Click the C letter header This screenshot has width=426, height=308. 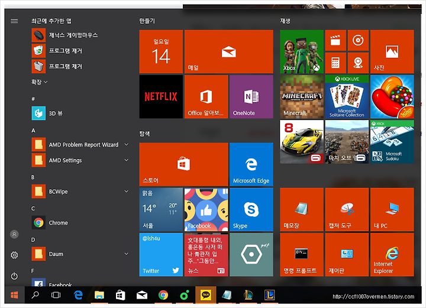click(33, 209)
